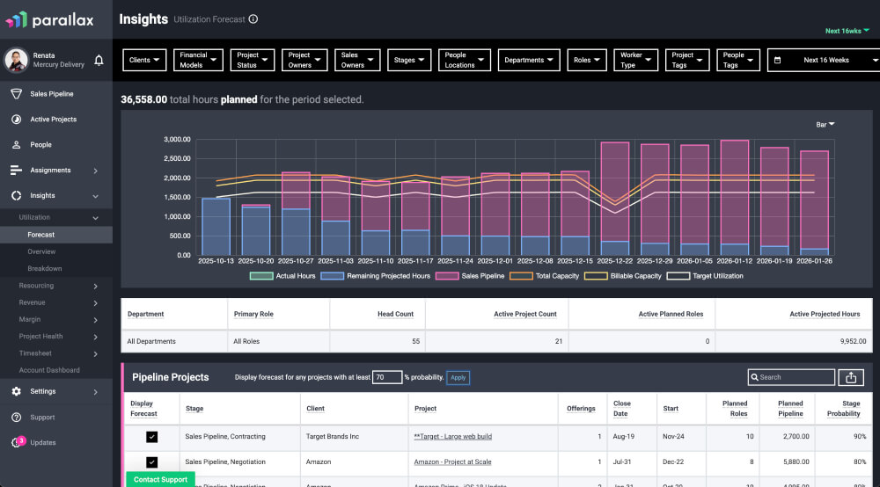This screenshot has height=487, width=880.
Task: Open the Bar chart type dropdown
Action: click(825, 125)
